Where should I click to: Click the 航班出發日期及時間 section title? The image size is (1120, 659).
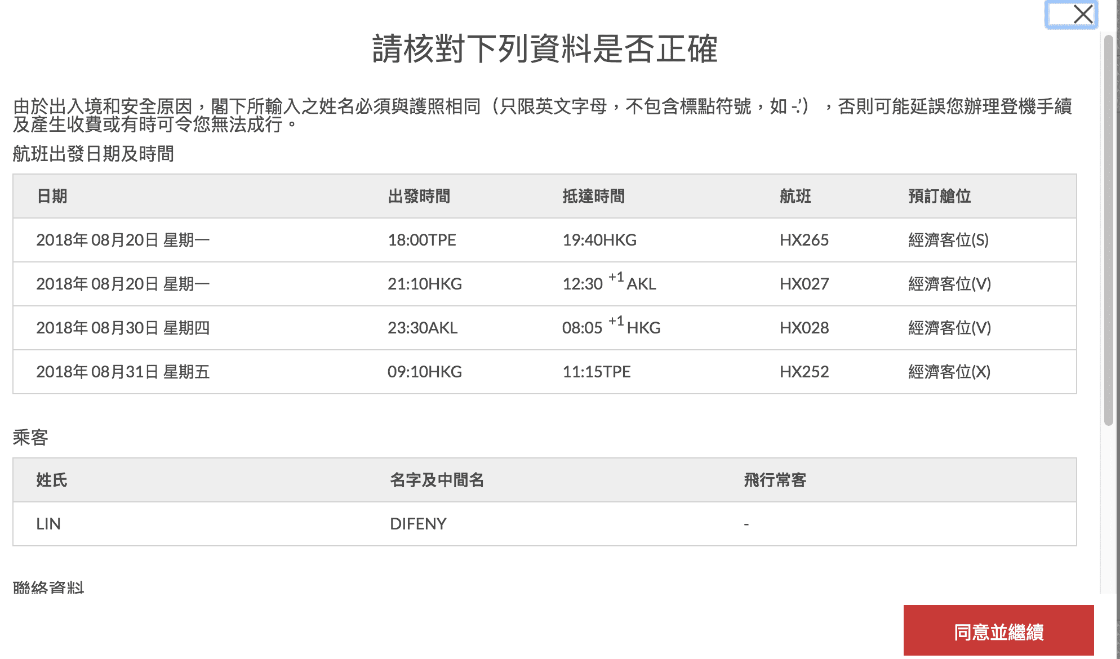pyautogui.click(x=94, y=154)
